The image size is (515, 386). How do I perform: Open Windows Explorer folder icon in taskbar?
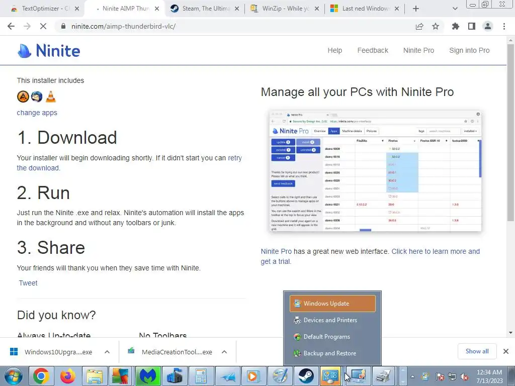coord(94,376)
